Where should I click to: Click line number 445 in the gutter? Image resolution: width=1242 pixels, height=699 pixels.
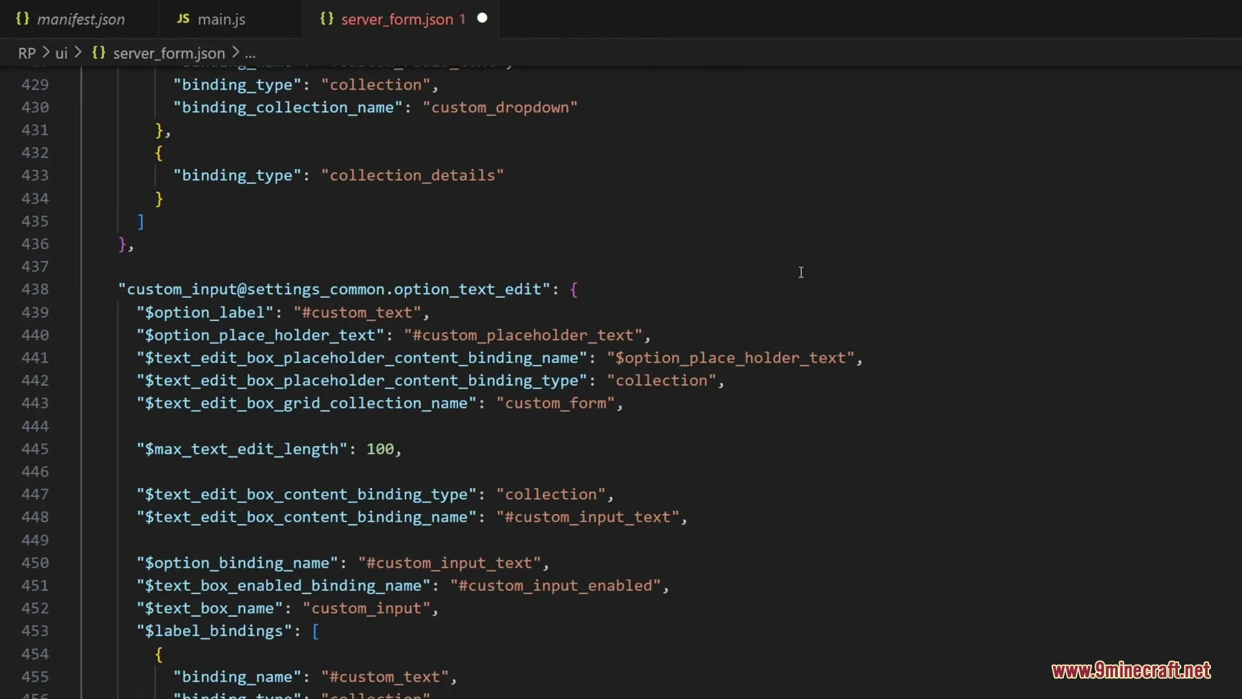[x=35, y=449]
